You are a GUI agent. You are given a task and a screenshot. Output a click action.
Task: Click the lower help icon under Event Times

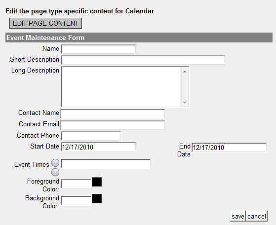click(x=55, y=172)
